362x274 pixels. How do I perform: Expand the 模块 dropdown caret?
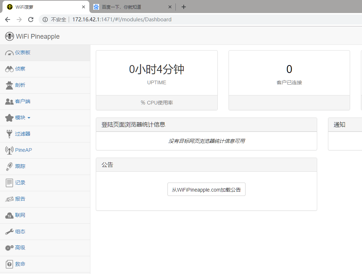[x=29, y=118]
